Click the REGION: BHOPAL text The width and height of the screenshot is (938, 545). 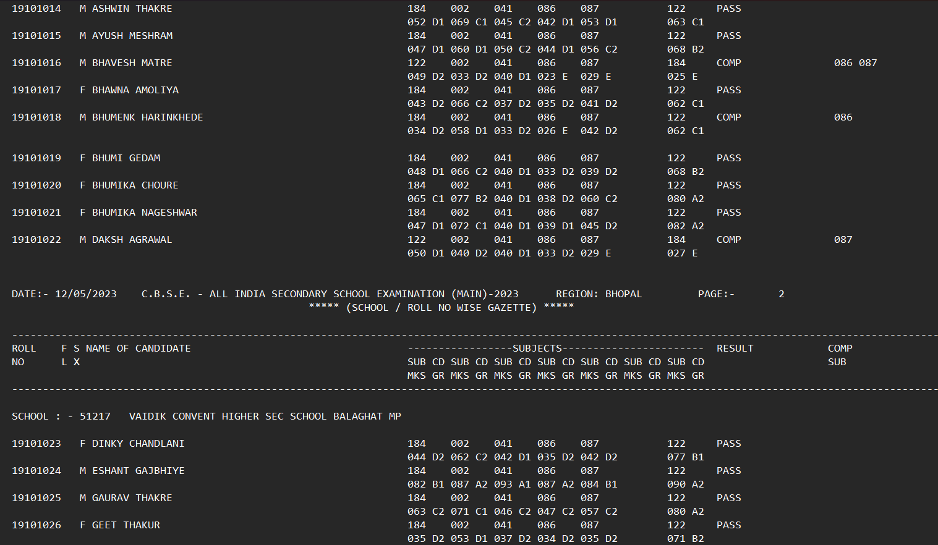coord(598,294)
